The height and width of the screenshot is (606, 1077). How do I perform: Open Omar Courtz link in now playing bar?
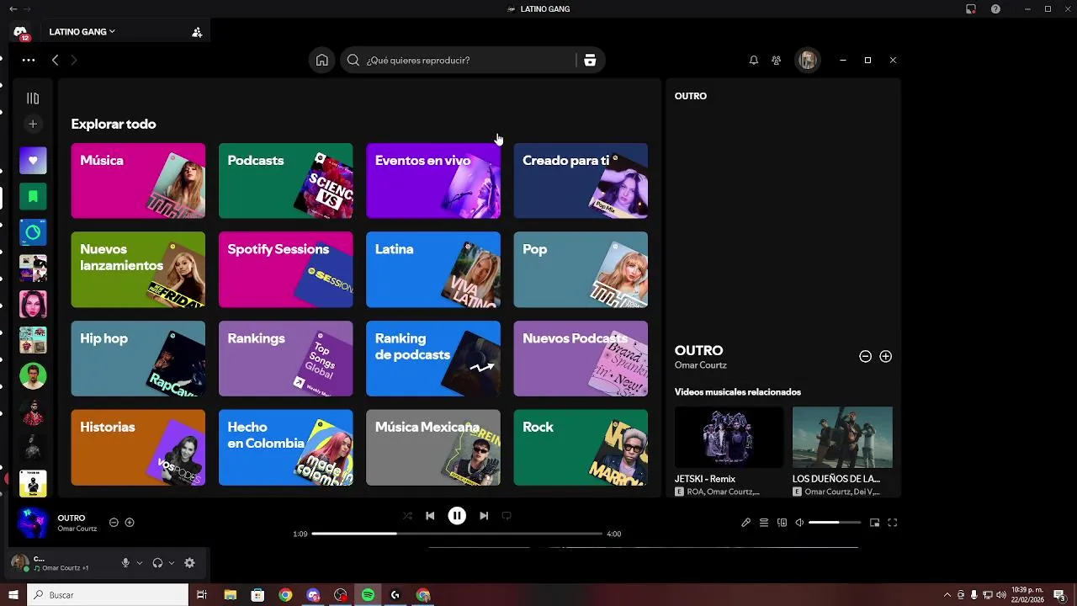(x=77, y=529)
